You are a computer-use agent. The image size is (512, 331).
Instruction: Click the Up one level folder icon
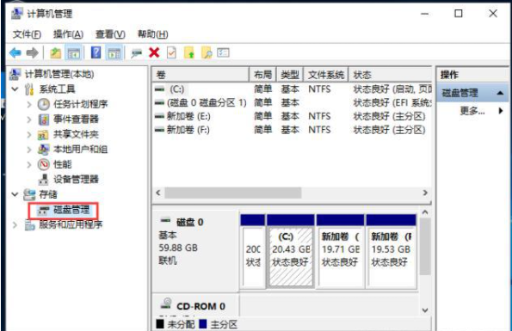tap(56, 52)
